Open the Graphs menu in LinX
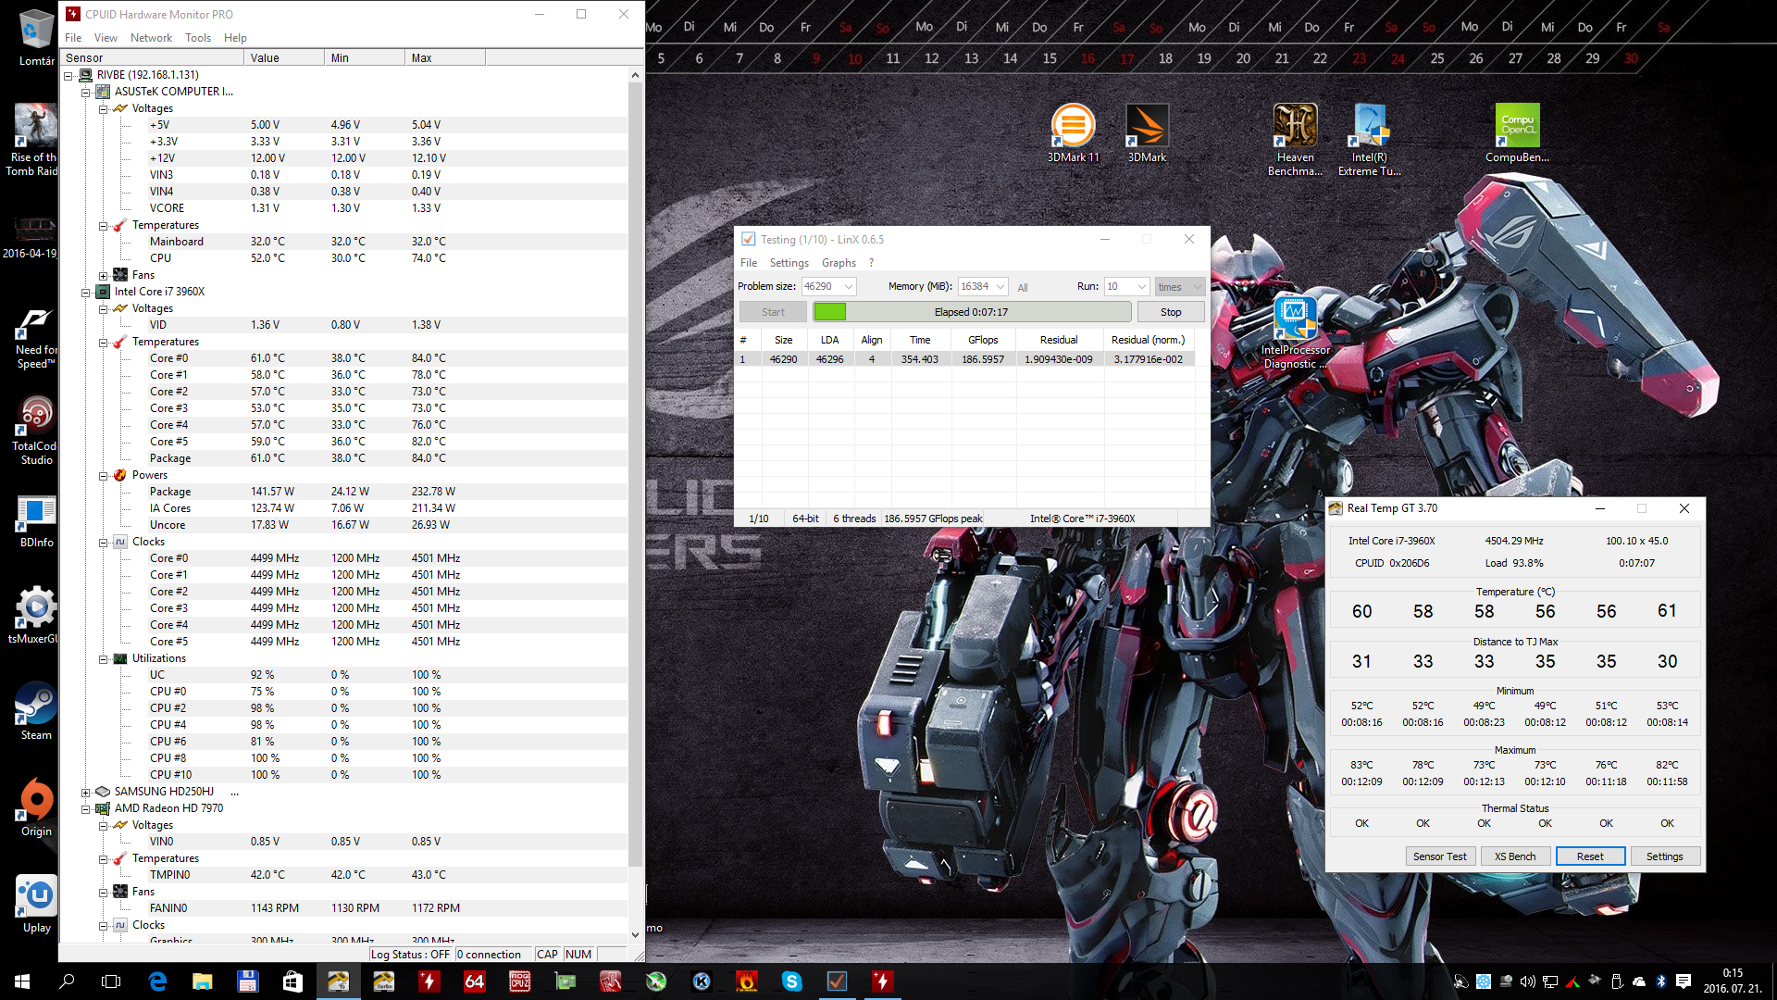Screen dimensions: 1777x1000 click(x=838, y=263)
